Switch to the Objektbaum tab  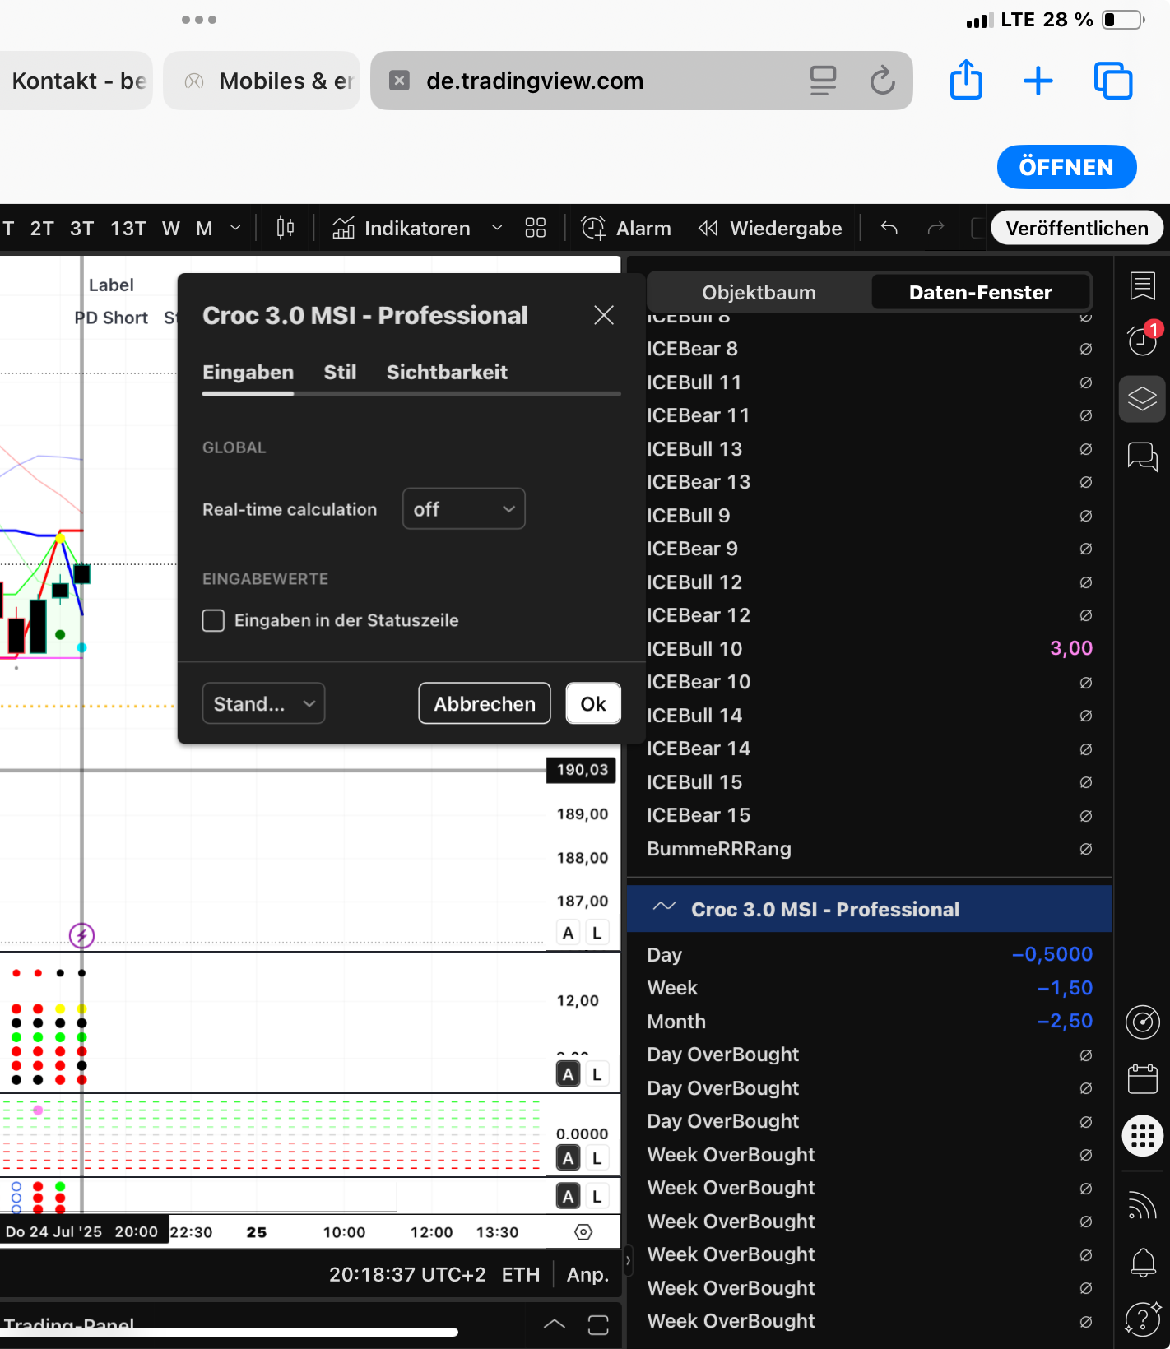click(x=759, y=293)
